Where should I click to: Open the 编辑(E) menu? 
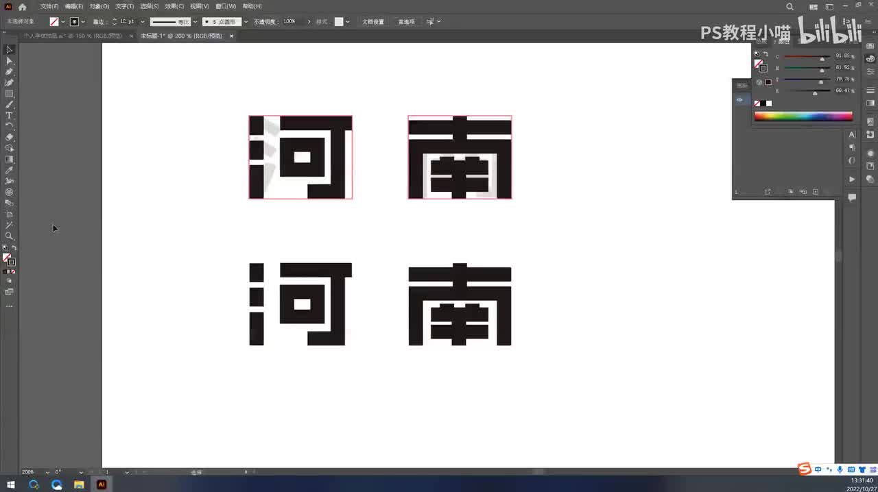[74, 6]
